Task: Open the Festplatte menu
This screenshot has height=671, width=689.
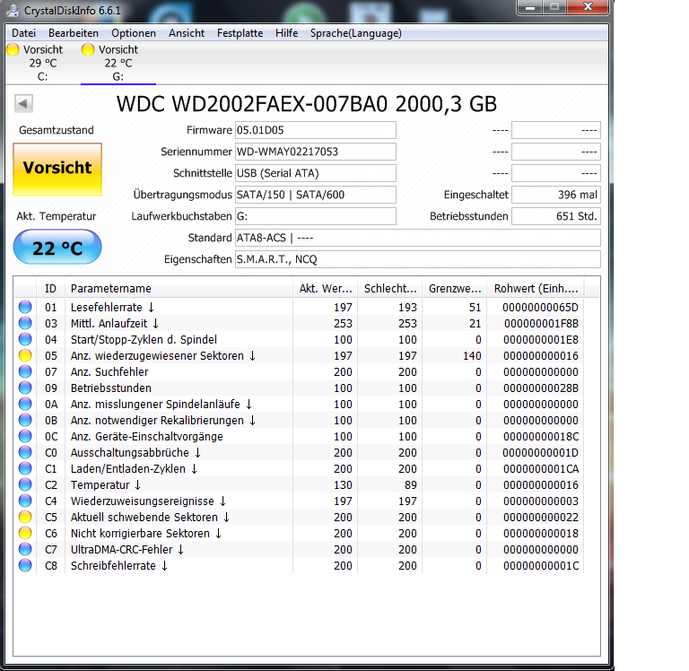Action: pos(240,33)
